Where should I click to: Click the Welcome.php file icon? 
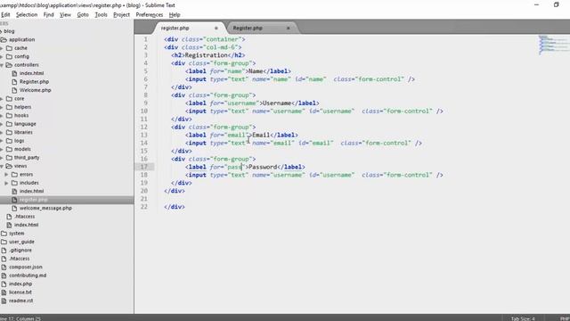(x=14, y=90)
